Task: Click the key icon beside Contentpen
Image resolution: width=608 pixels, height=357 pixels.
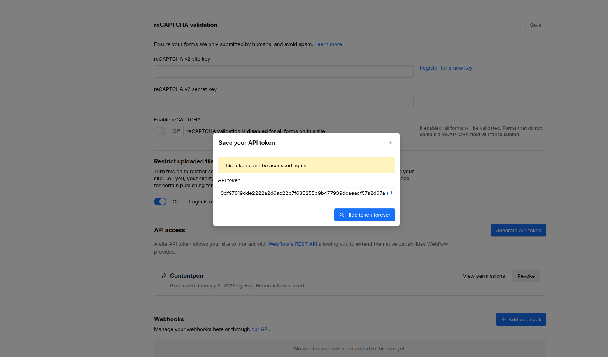Action: [x=164, y=276]
